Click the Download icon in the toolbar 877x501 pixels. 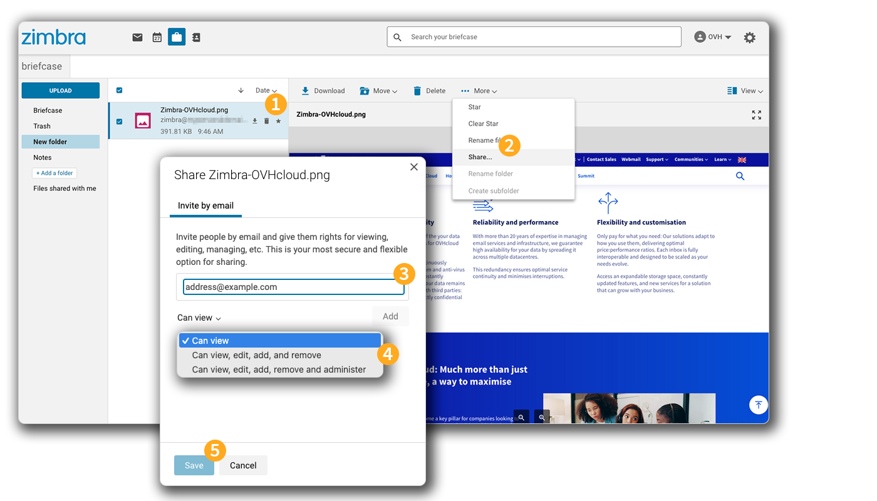[x=306, y=90]
